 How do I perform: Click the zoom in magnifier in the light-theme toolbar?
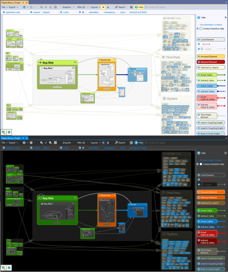[x=41, y=7]
